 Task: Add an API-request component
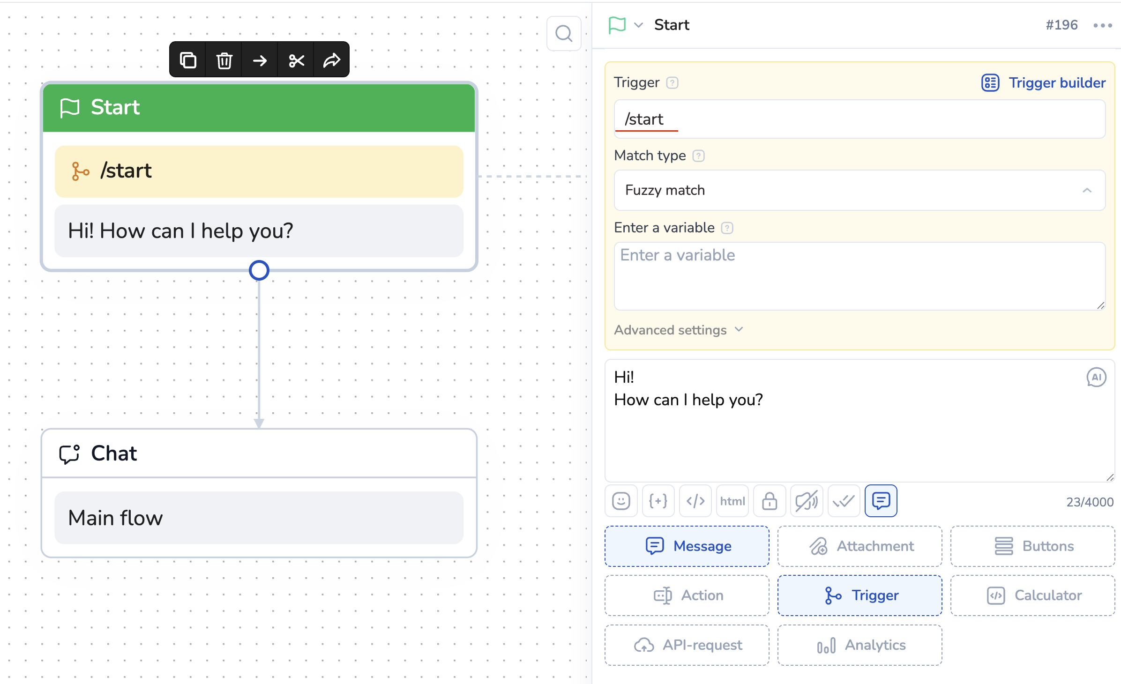(687, 645)
